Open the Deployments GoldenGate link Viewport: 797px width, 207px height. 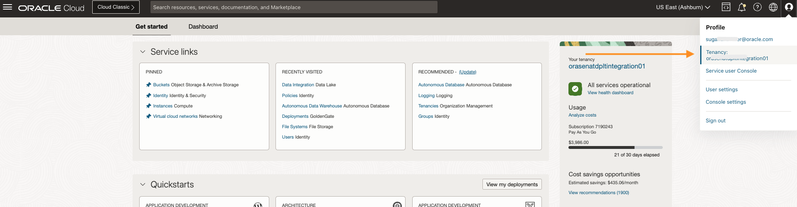tap(295, 116)
